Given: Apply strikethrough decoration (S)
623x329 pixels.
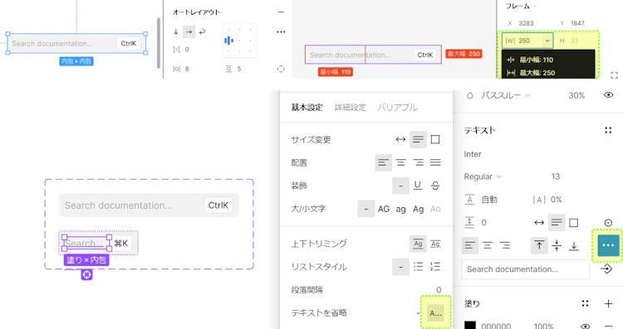Looking at the screenshot, I should click(435, 186).
